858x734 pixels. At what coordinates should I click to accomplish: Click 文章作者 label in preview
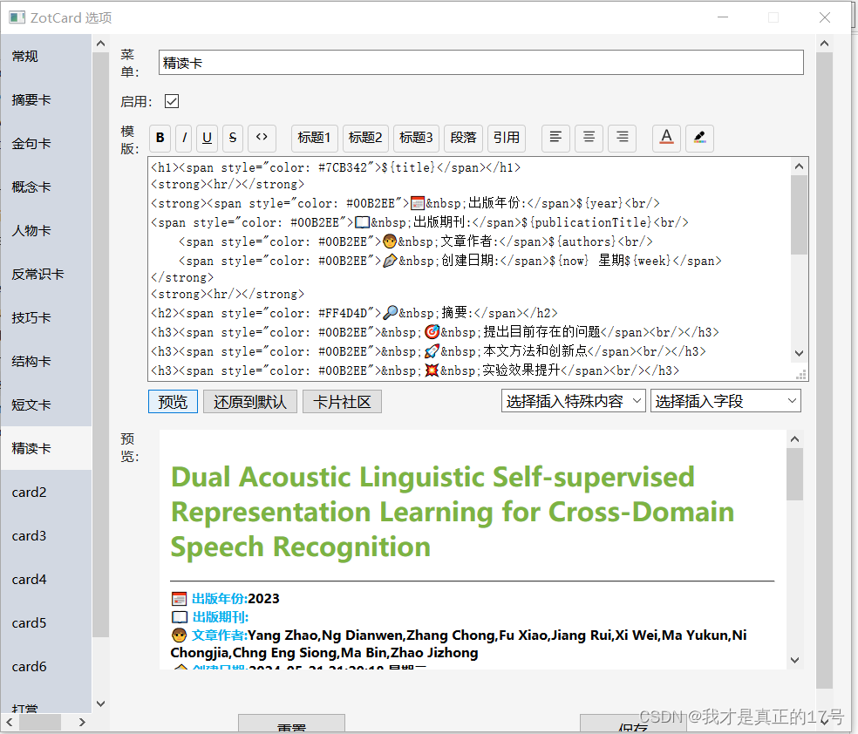pyautogui.click(x=218, y=635)
